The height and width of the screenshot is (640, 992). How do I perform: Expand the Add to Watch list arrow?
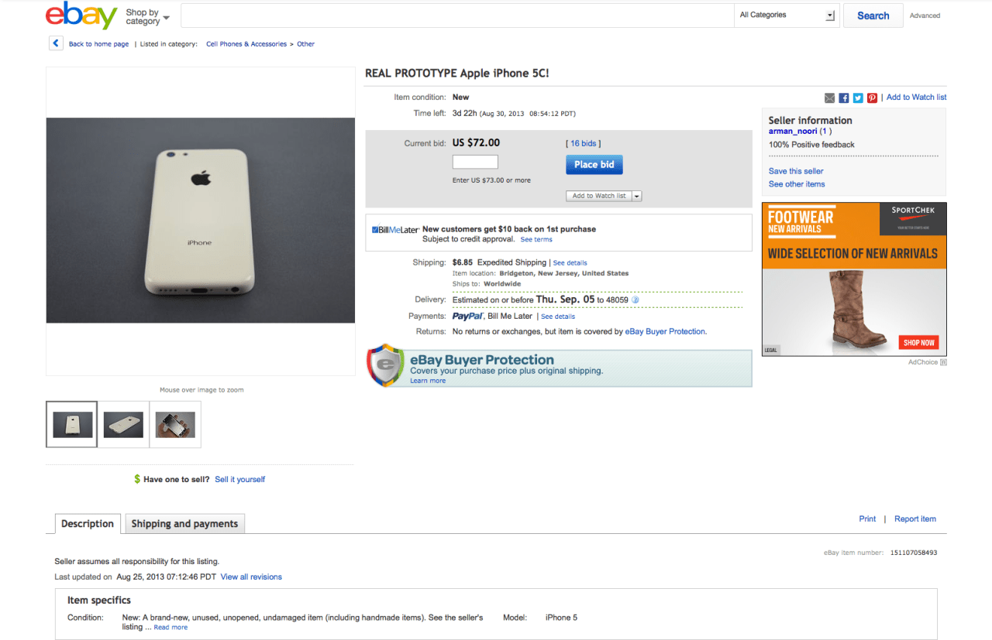click(637, 197)
